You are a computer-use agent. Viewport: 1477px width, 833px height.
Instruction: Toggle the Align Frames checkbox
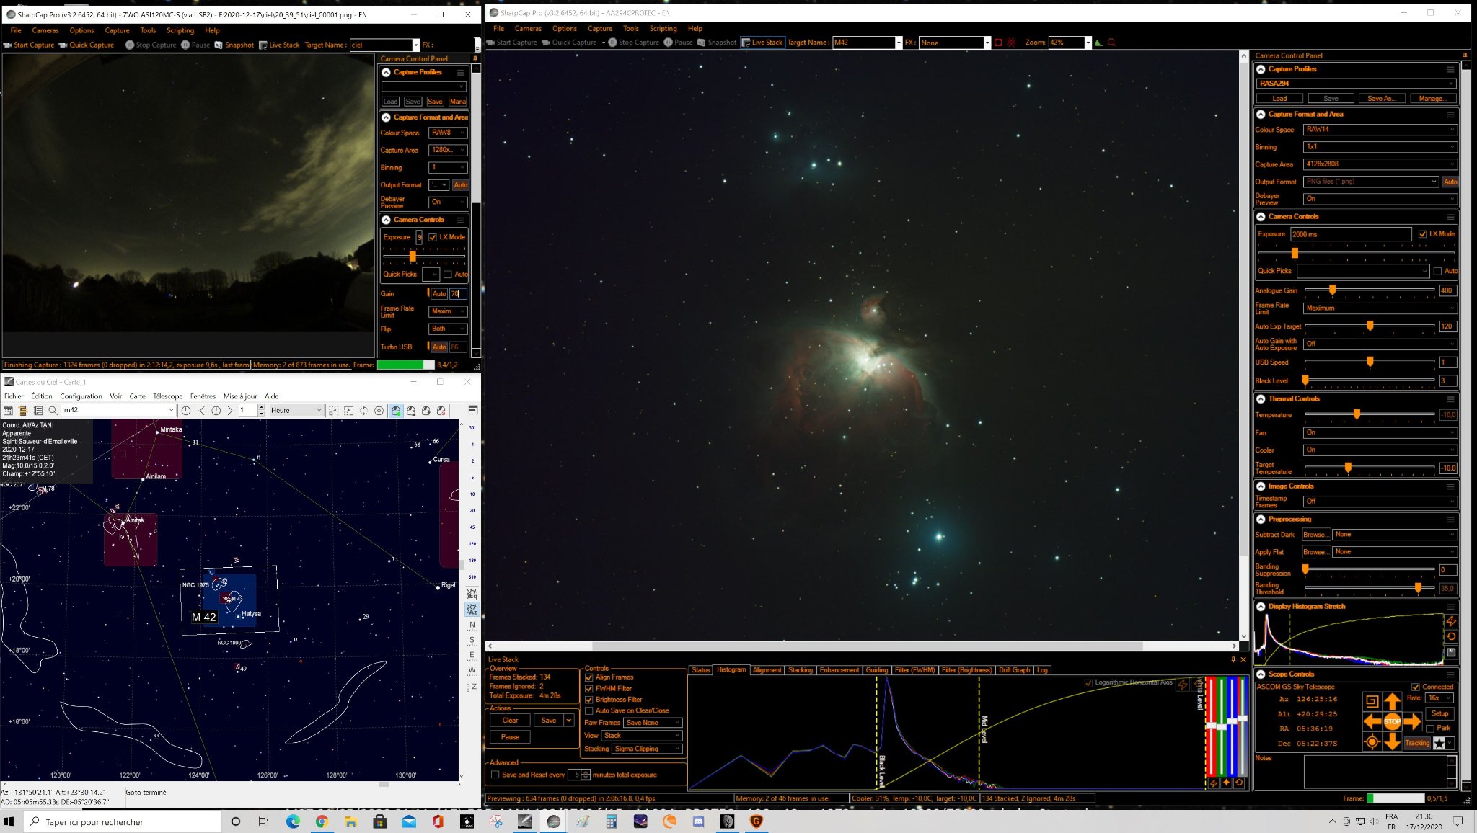click(x=588, y=677)
